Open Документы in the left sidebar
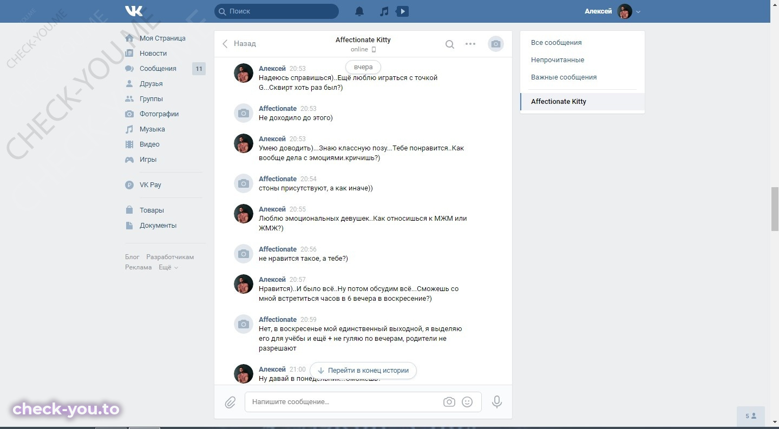779x429 pixels. 158,226
